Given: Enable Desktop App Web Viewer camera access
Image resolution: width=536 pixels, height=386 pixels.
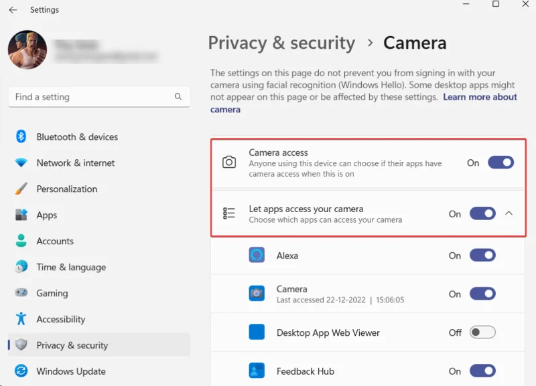Looking at the screenshot, I should click(x=483, y=332).
